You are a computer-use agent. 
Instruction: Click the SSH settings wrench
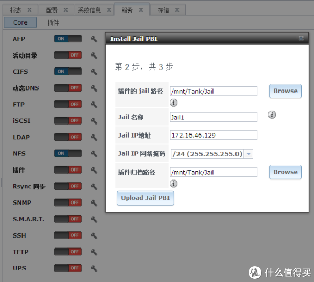(94, 235)
